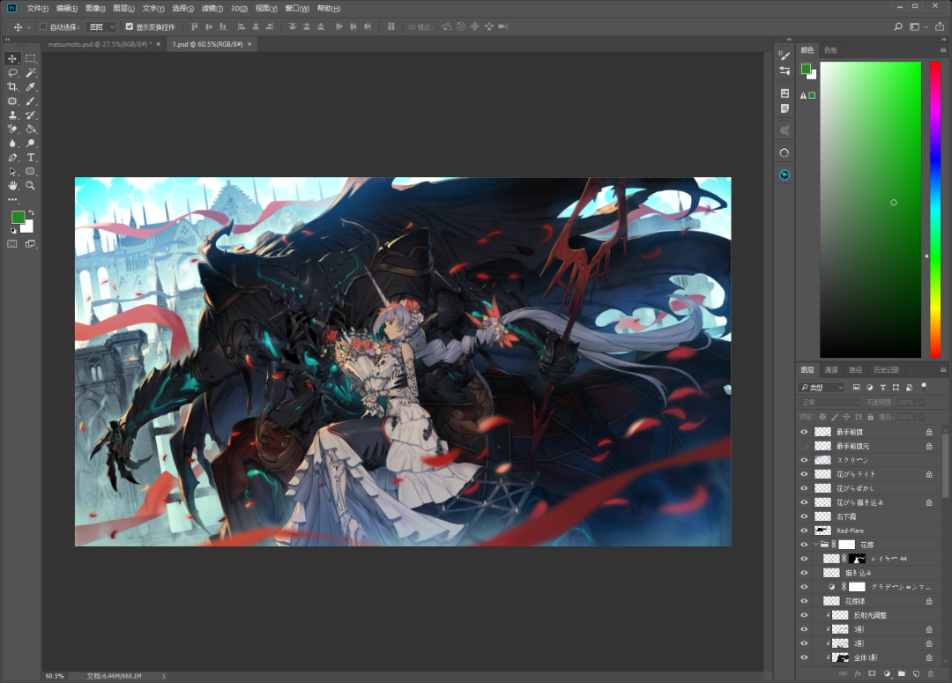The height and width of the screenshot is (683, 952).
Task: Switch to the 色板 panel tab
Action: point(830,50)
